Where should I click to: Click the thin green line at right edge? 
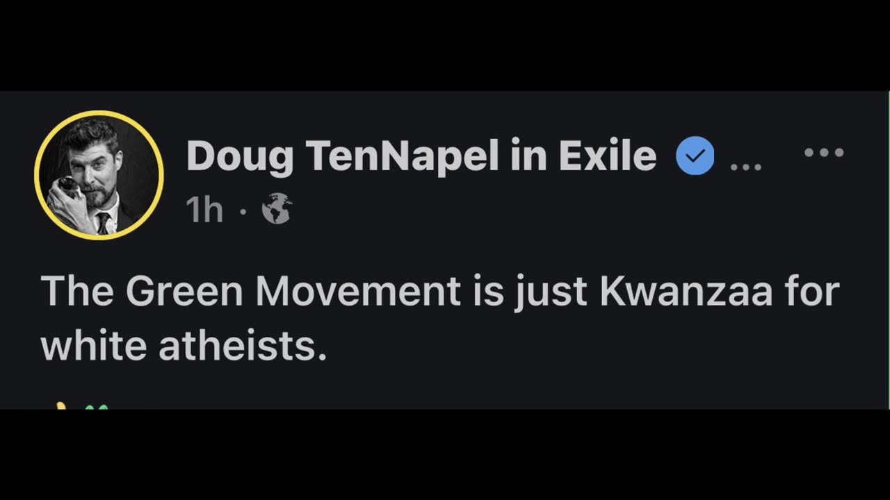889,250
